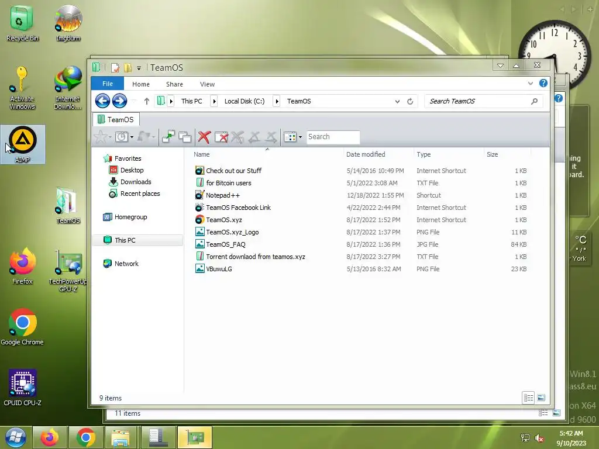The width and height of the screenshot is (599, 449).
Task: Switch to large thumbnails view in status bar
Action: click(541, 398)
